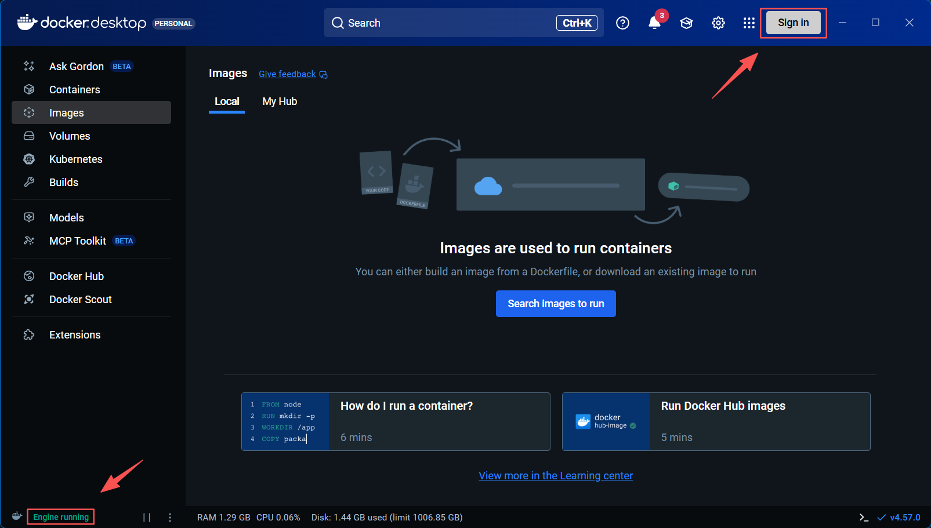Screen dimensions: 931x528
Task: Open the help question mark icon
Action: click(622, 23)
